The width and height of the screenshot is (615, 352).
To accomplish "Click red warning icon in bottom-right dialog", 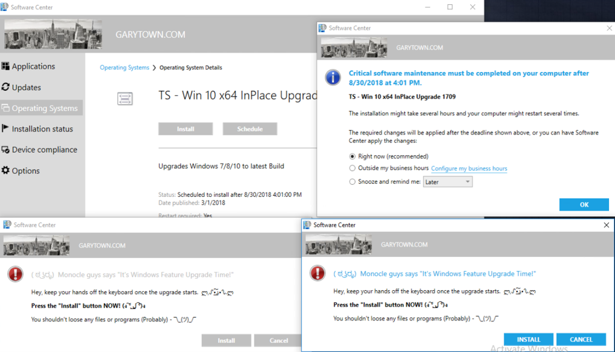I will [x=317, y=273].
